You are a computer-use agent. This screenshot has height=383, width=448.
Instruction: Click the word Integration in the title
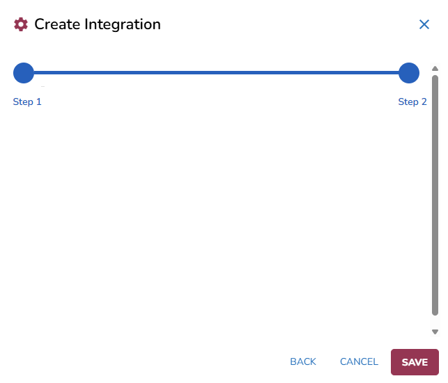[123, 24]
